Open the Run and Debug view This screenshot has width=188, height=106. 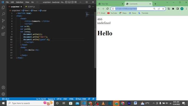click(x=3, y=27)
